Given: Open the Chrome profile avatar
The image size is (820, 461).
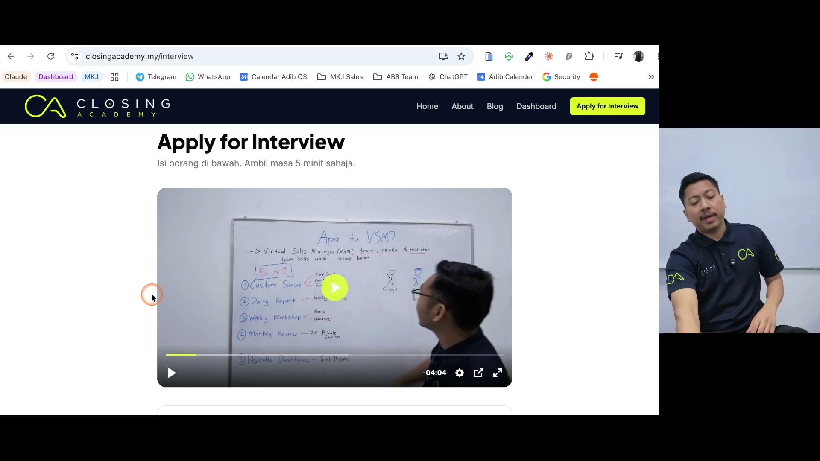Looking at the screenshot, I should [x=638, y=56].
